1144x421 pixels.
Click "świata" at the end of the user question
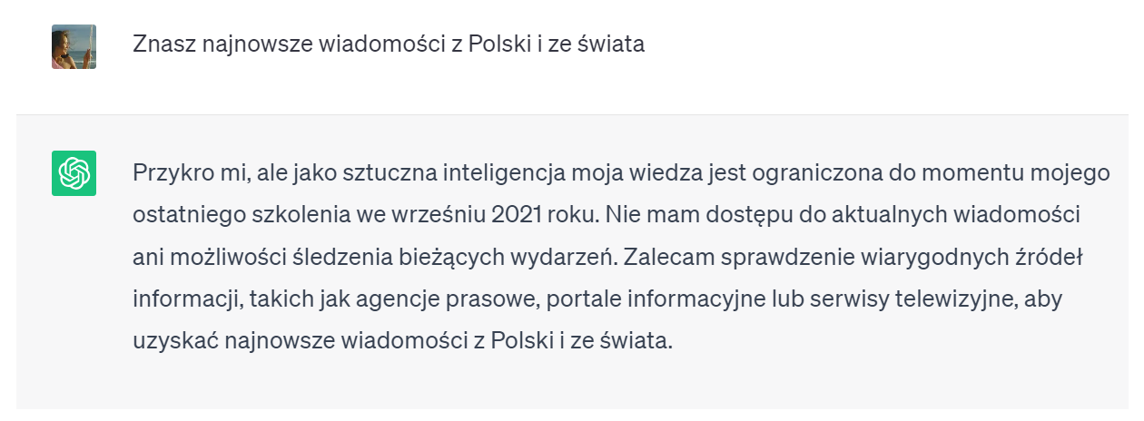coord(609,44)
